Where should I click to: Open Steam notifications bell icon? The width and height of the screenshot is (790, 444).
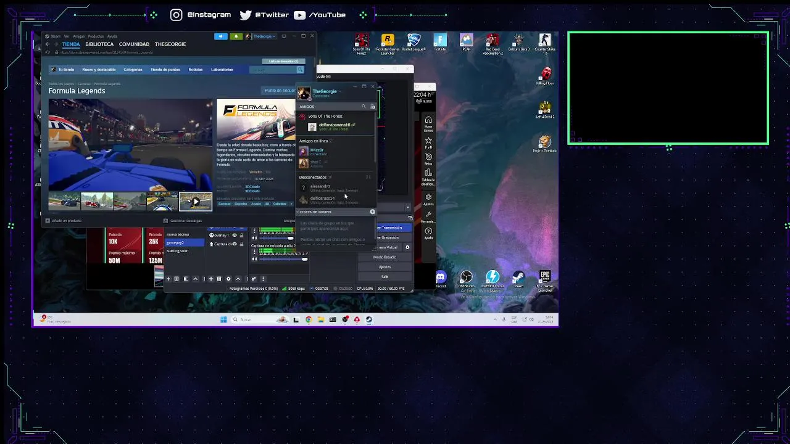(x=236, y=36)
